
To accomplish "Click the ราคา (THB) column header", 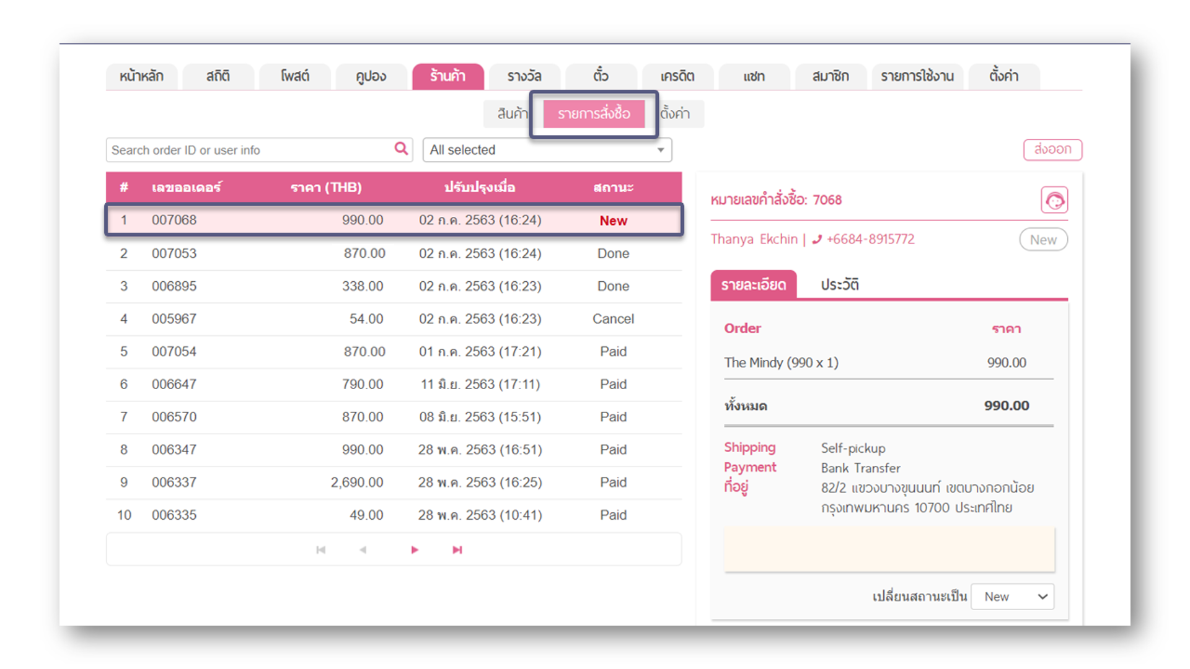I will [326, 187].
